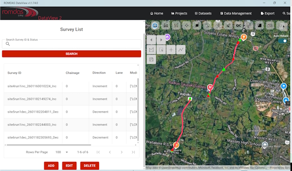
Task: Click the second map toolbar icon beside blue pin
Action: click(x=166, y=26)
